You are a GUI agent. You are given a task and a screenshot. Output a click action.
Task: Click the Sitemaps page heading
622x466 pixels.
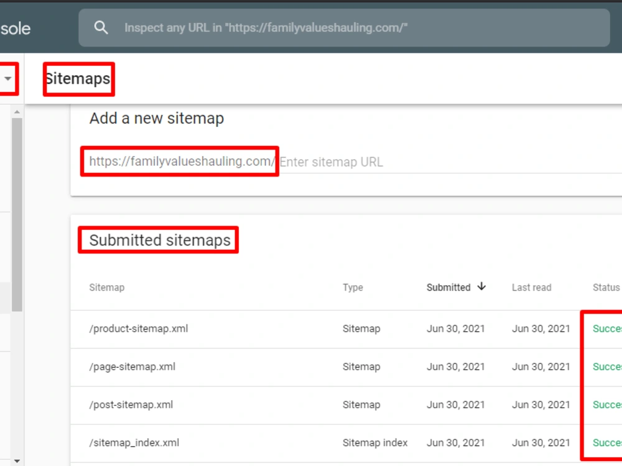click(x=78, y=78)
